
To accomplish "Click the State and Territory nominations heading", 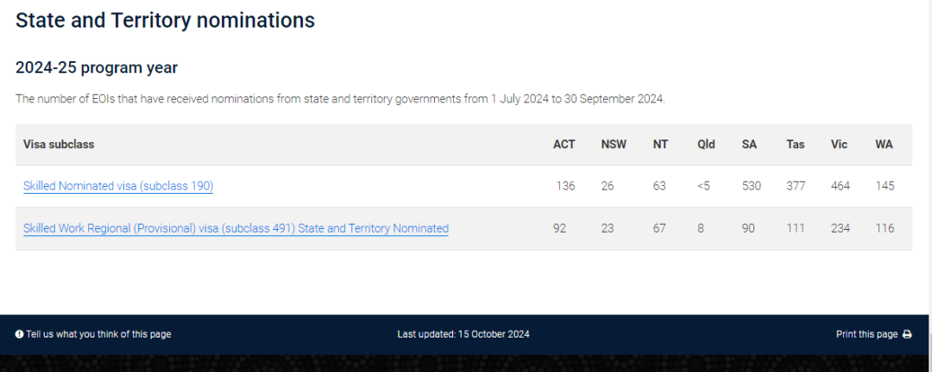I will tap(165, 20).
